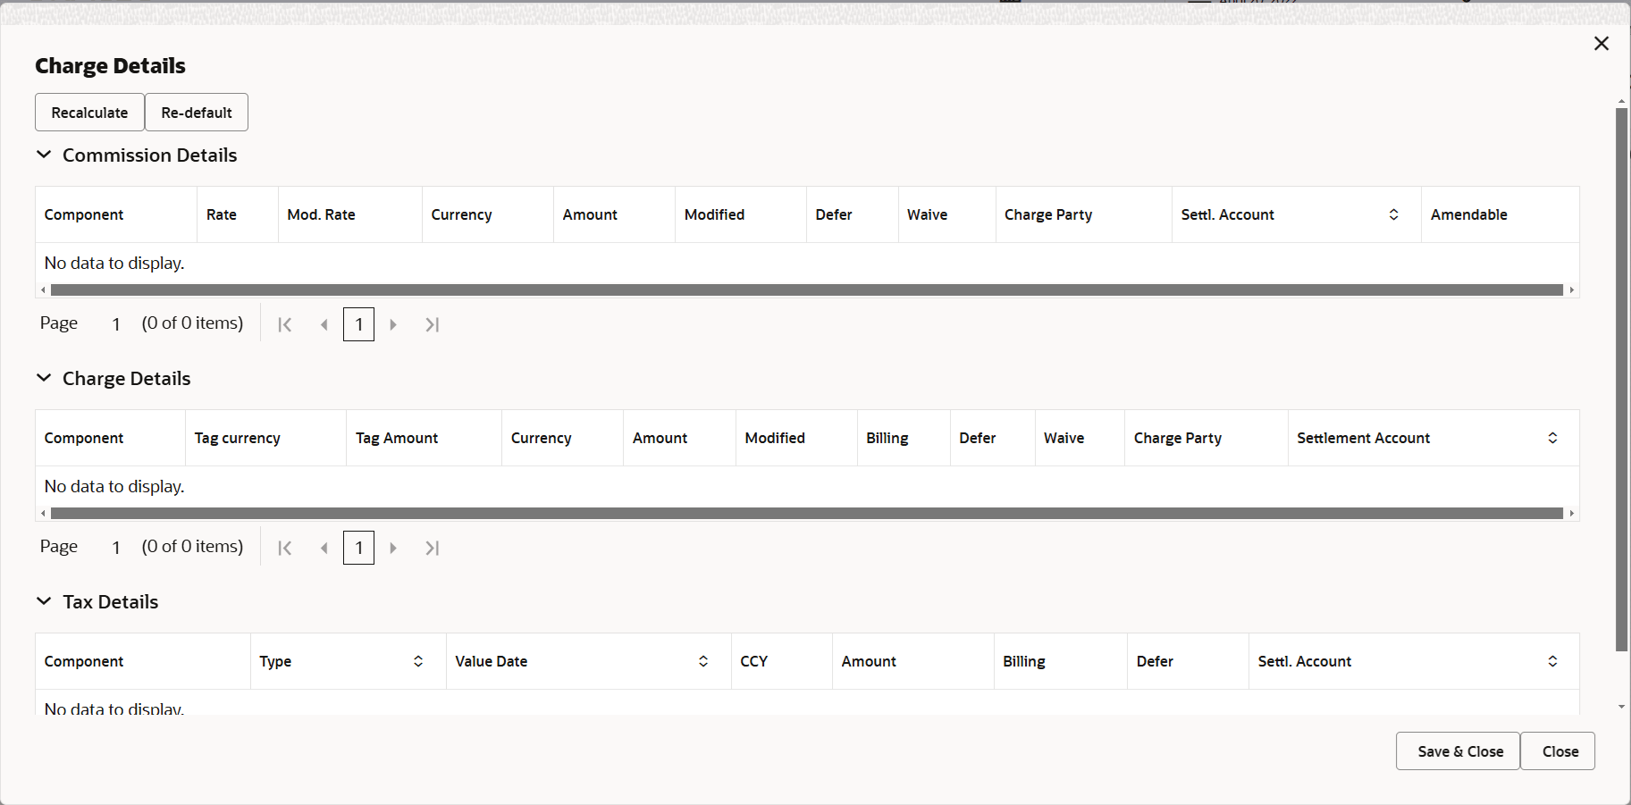This screenshot has height=805, width=1631.
Task: Collapse the Tax Details section
Action: (45, 600)
